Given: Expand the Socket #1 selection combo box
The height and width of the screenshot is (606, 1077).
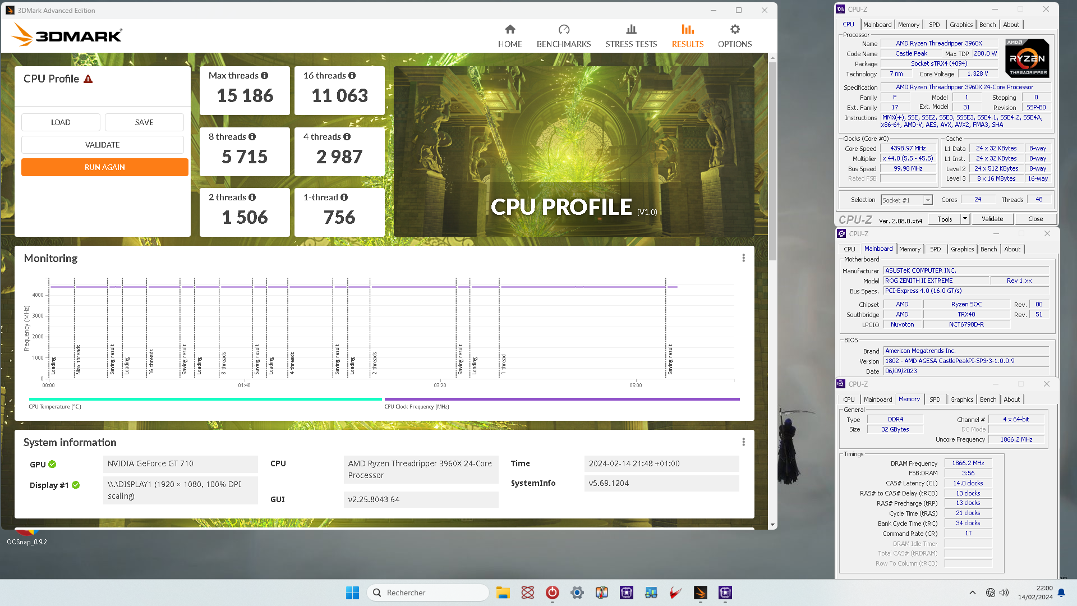Looking at the screenshot, I should (x=928, y=200).
